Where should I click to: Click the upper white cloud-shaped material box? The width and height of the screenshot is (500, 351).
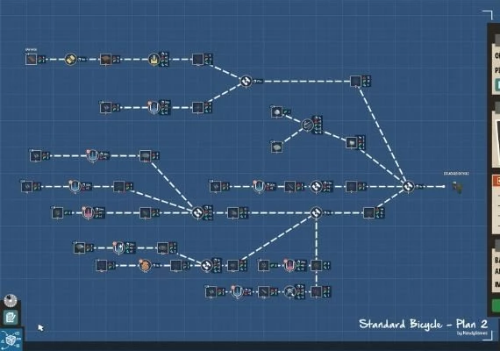pyautogui.click(x=277, y=112)
